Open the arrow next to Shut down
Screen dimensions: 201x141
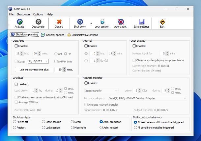click(91, 23)
